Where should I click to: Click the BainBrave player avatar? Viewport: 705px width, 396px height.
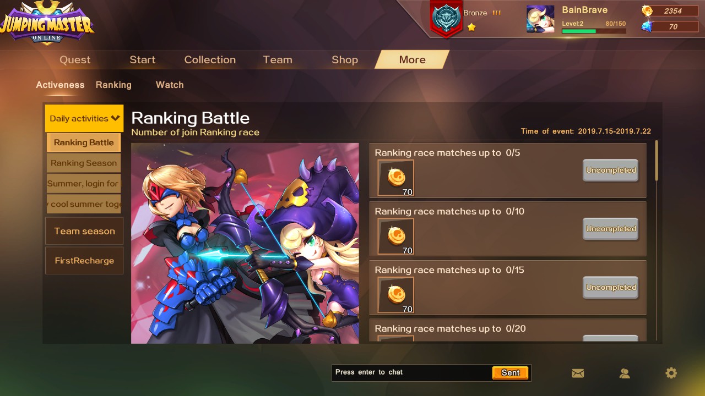coord(540,19)
